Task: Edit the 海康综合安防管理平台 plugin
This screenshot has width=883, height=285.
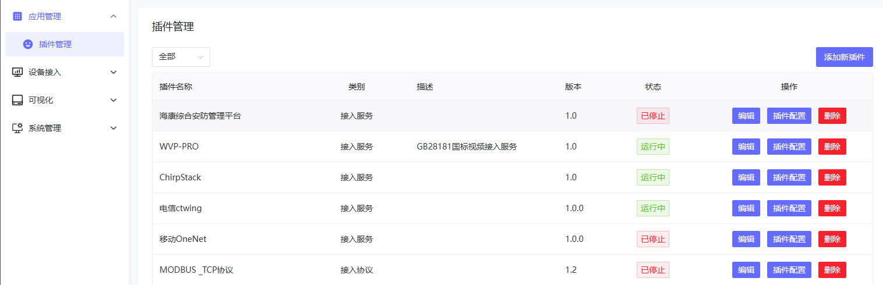Action: coord(746,116)
